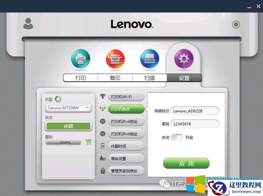The width and height of the screenshot is (263, 196).
Task: Click the green power button icon
Action: [236, 25]
